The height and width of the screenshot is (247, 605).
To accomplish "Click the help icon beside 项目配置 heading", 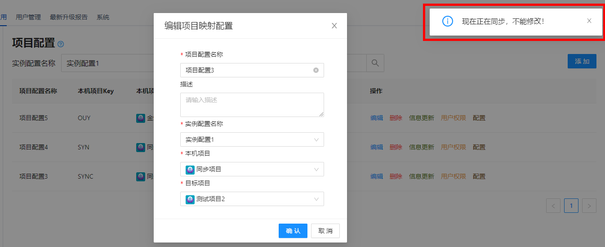I will (61, 44).
